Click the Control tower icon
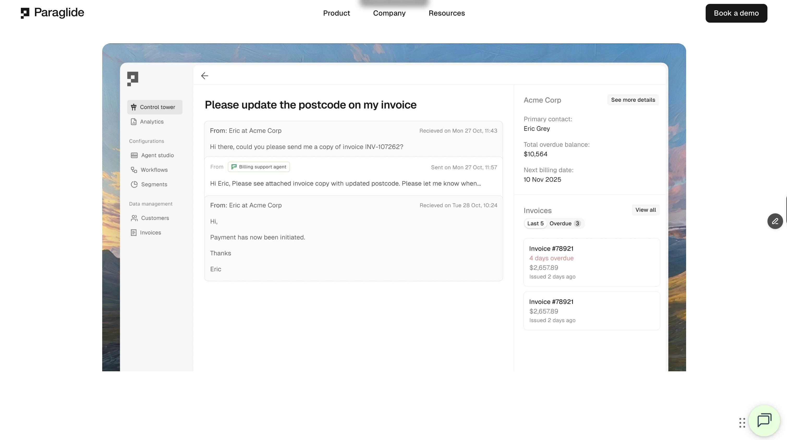 (x=133, y=107)
